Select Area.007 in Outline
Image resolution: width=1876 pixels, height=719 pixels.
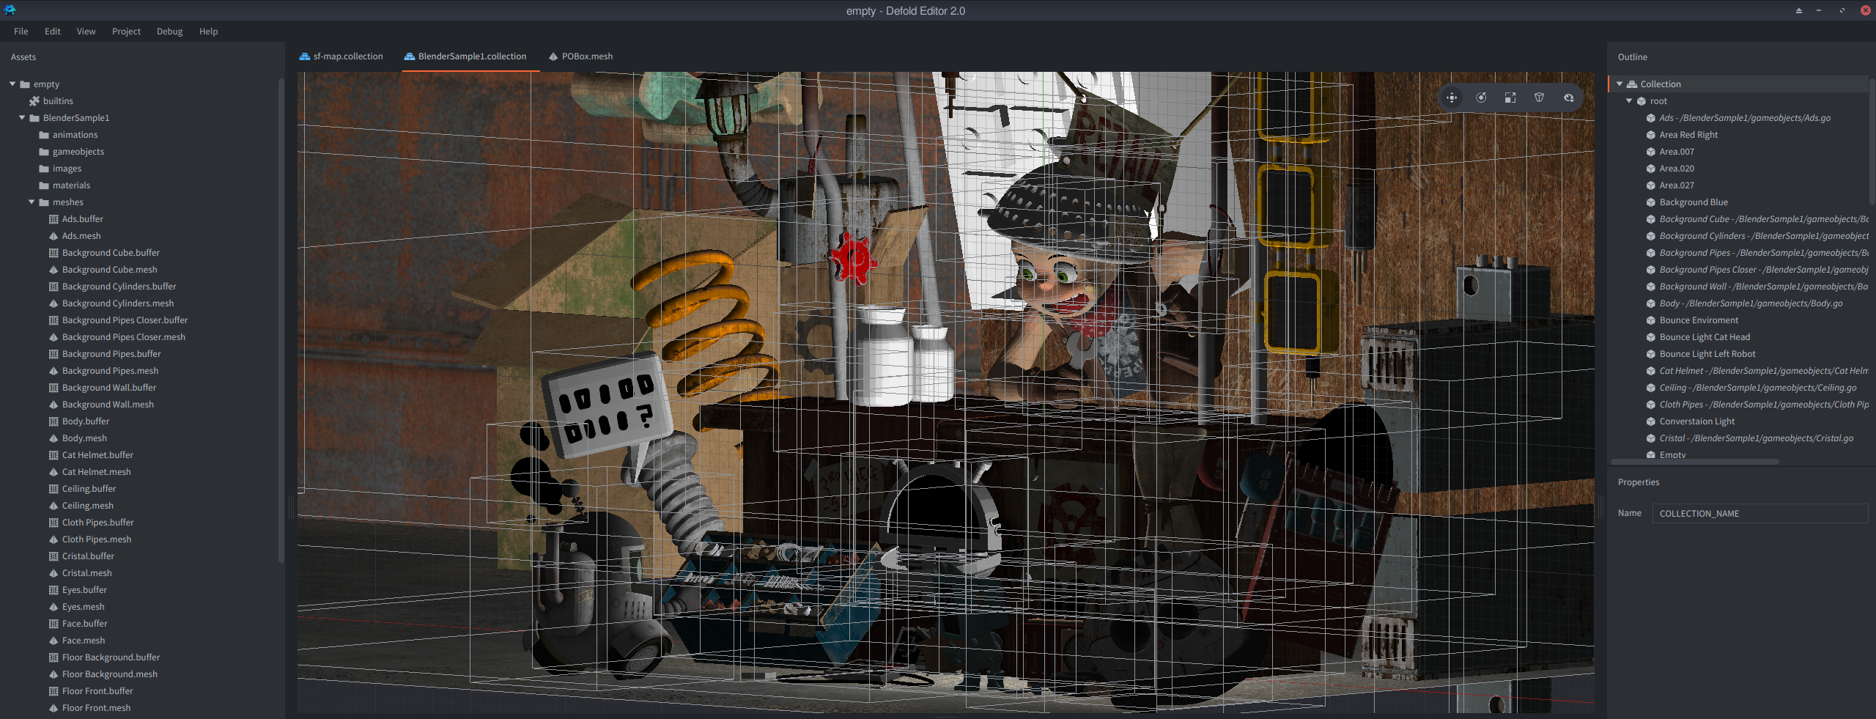tap(1677, 152)
